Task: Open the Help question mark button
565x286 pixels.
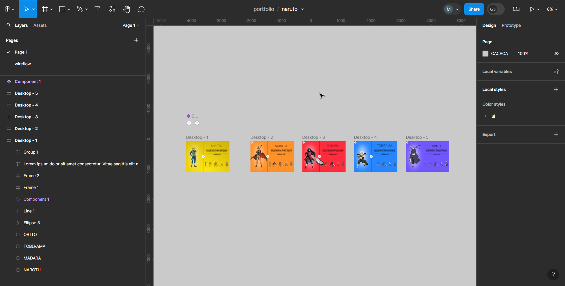Action: point(553,275)
